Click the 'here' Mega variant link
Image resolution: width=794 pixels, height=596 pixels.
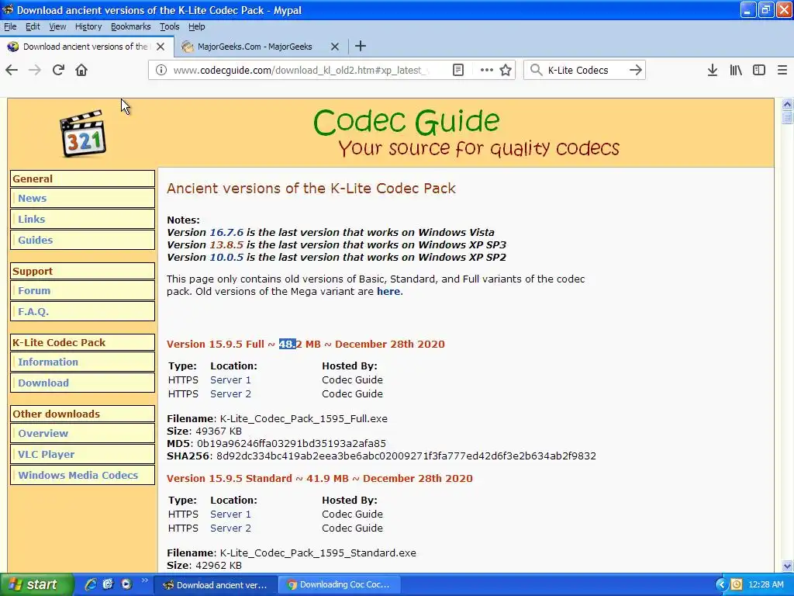coord(388,292)
